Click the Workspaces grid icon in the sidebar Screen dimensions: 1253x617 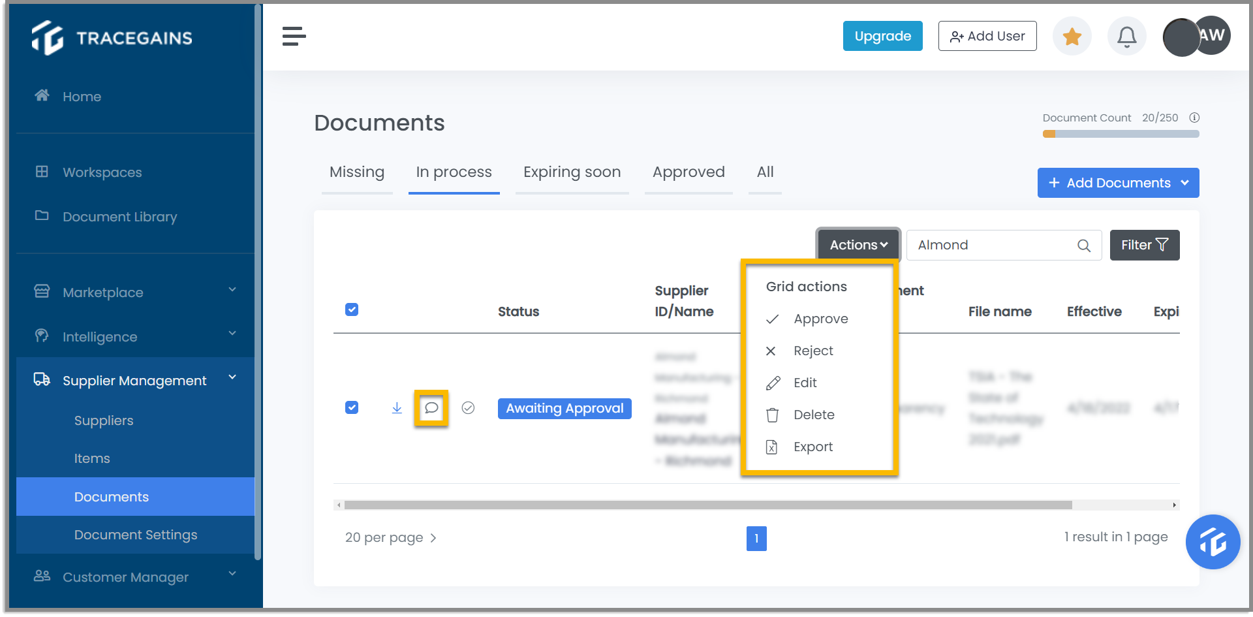tap(42, 172)
